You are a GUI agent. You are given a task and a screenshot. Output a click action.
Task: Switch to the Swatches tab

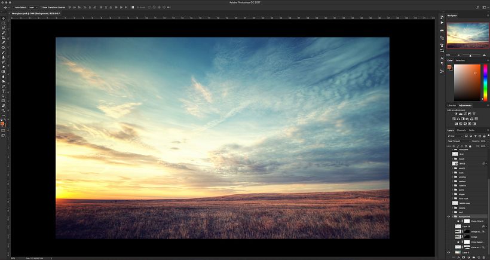point(461,60)
